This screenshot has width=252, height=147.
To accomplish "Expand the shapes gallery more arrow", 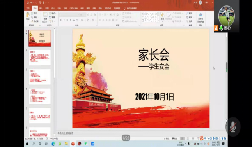I will [x=158, y=21].
